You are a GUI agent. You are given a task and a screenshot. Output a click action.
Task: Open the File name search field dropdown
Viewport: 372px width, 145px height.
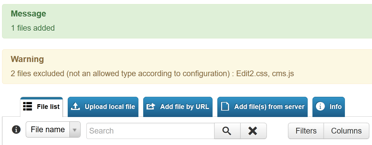click(x=53, y=129)
